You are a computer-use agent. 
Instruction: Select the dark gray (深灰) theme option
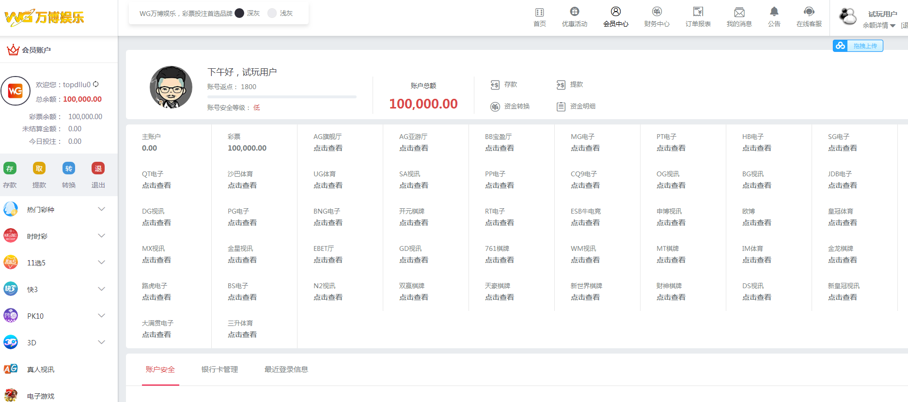240,14
